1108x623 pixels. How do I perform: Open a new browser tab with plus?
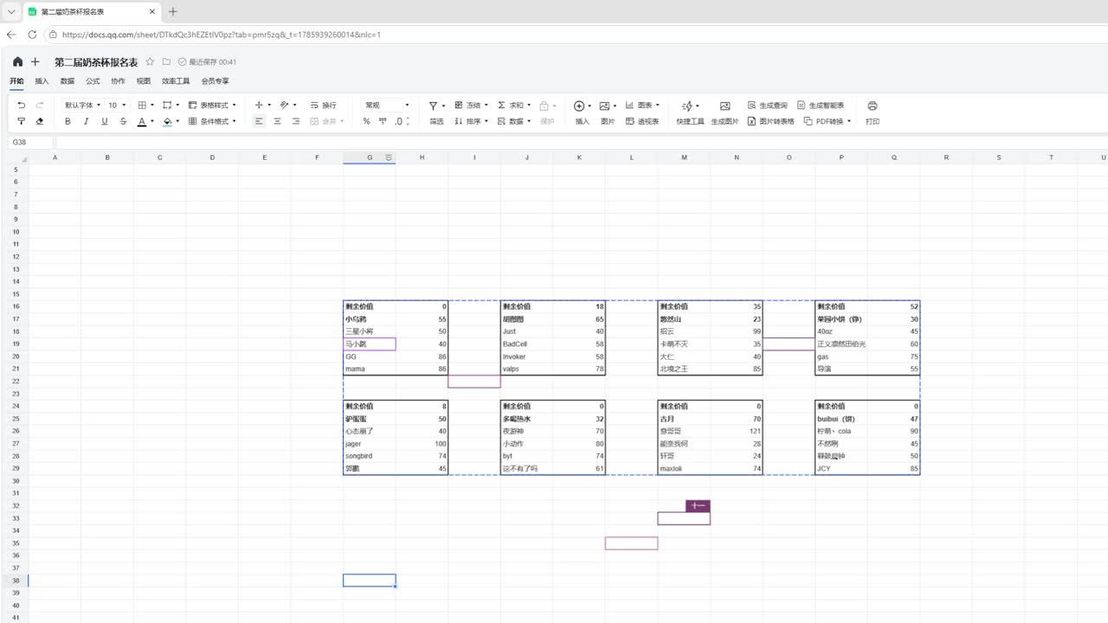tap(172, 11)
